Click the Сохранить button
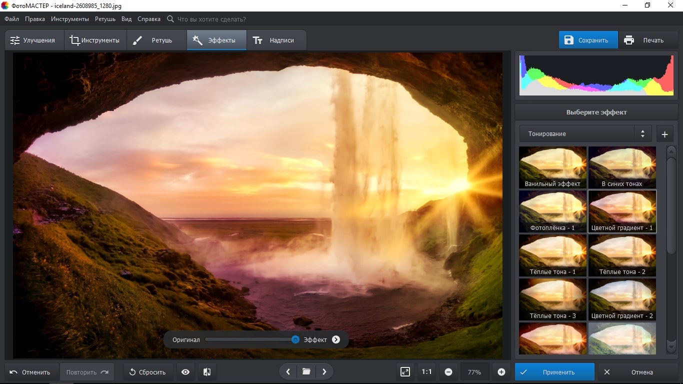 (x=588, y=40)
